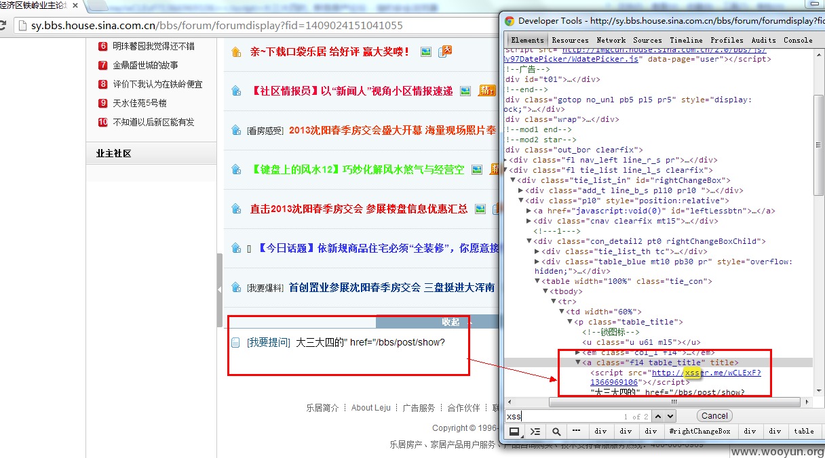Click the sidebar collapse arrow handle

[x=219, y=289]
